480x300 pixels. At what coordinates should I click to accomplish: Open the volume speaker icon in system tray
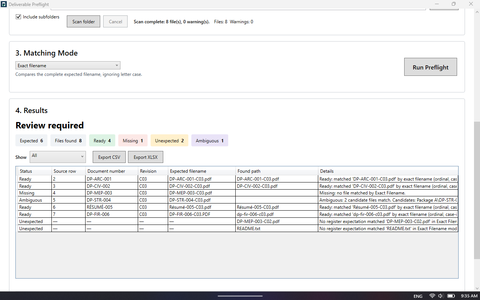coord(441,296)
